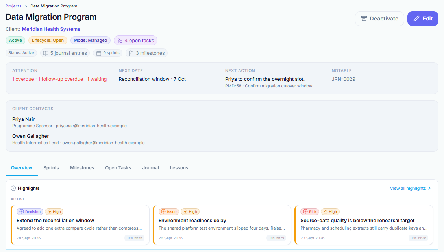444x252 pixels.
Task: Click the 28 Sept 2026 date
Action: [29, 238]
